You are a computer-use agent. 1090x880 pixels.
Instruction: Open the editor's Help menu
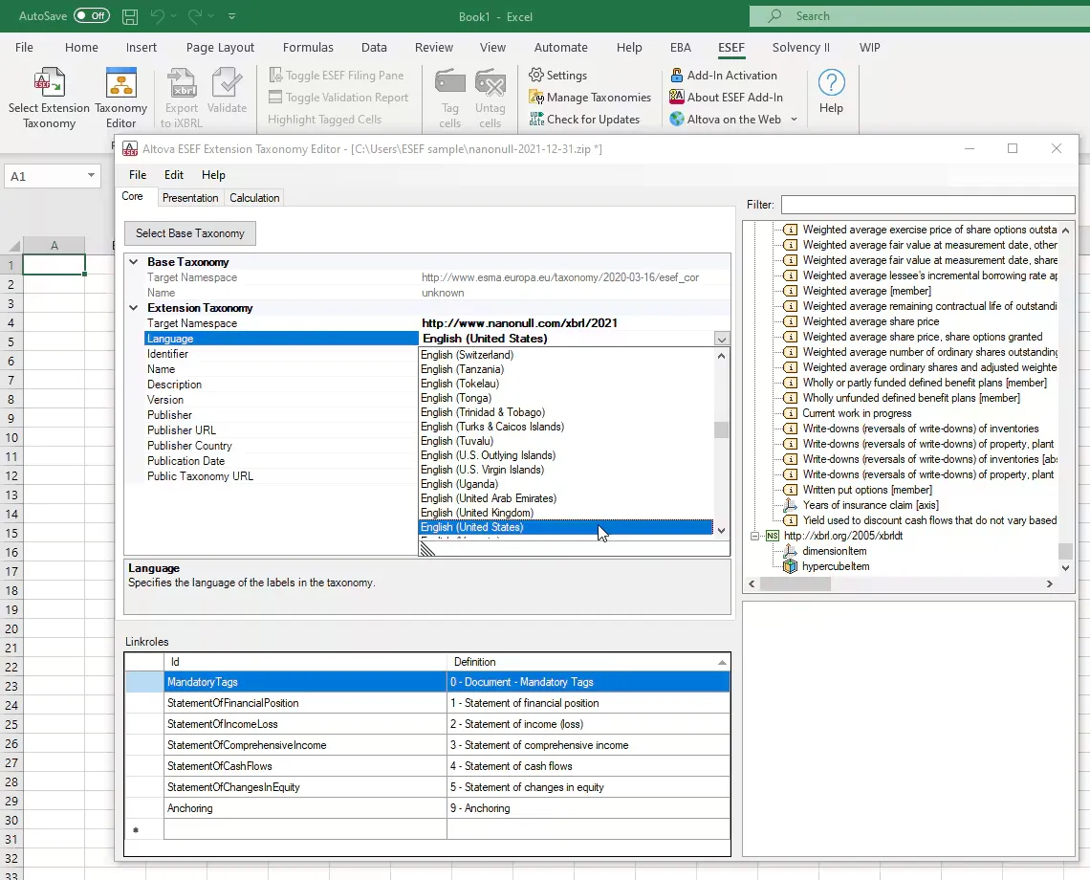tap(213, 175)
